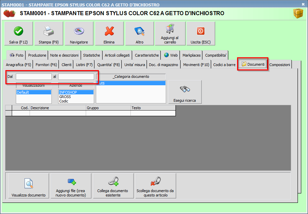Click the _Categoria documento header button
Image resolution: width=308 pixels, height=214 pixels.
tap(131, 77)
